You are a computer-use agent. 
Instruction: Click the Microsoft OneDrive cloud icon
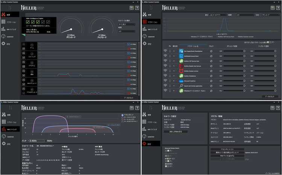(181, 81)
